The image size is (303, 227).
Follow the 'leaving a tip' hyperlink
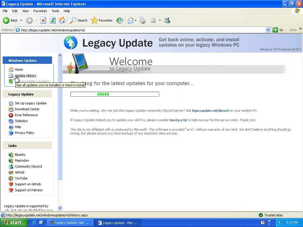coord(178,120)
